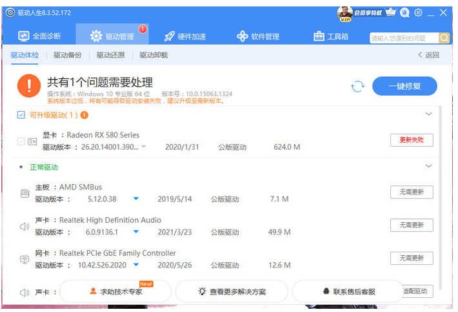458x312 pixels.
Task: Click the orange system version warning text
Action: pyautogui.click(x=136, y=101)
